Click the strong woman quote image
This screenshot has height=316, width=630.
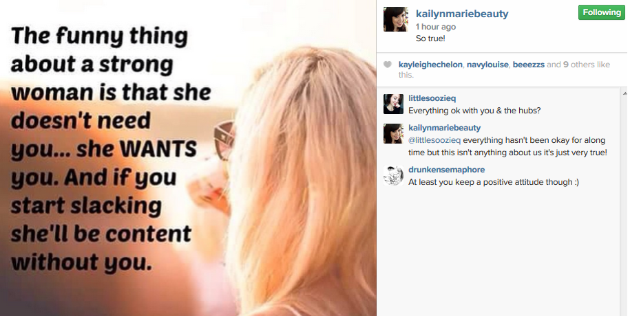(188, 158)
